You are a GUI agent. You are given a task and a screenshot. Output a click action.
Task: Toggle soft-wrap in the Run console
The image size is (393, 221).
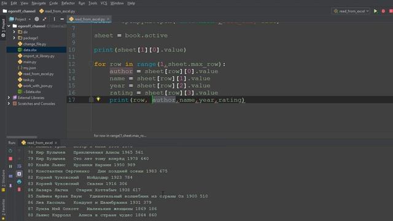(x=19, y=166)
